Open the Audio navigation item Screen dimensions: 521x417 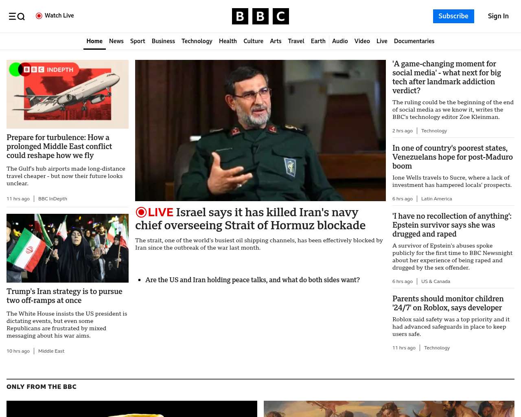[x=340, y=41]
